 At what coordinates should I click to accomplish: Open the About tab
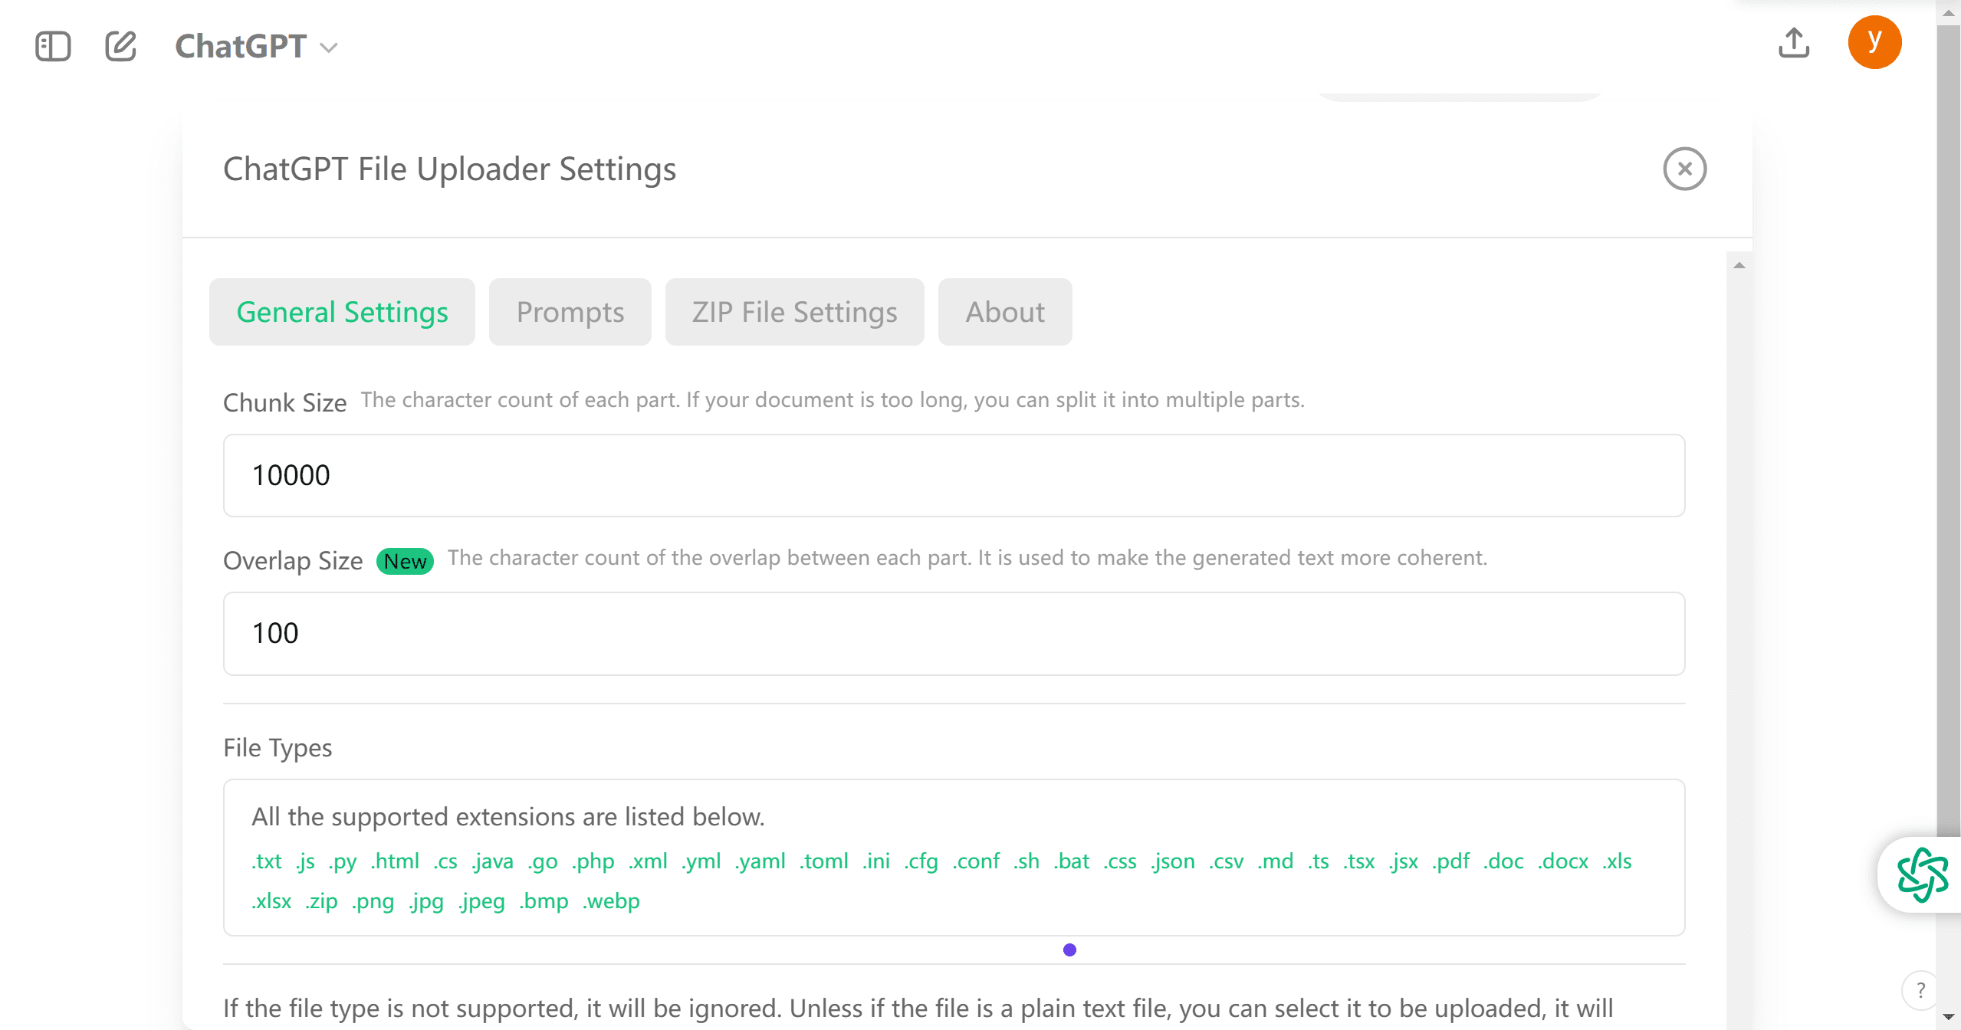(x=1004, y=312)
